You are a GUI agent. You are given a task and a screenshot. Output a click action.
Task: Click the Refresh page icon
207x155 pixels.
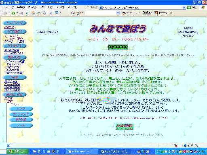27,13
